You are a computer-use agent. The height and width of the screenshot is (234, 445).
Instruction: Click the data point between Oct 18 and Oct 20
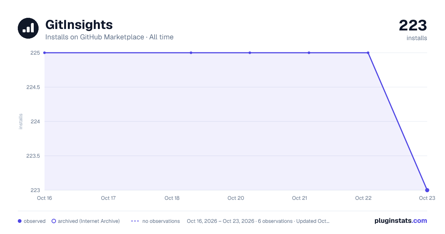191,53
